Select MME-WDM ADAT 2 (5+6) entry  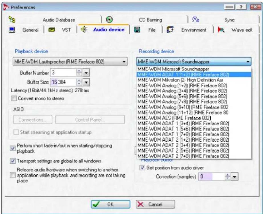coord(194,150)
